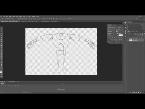Switch to the Paragraph tab in Character panel
Viewport: 145px width, 109px height.
click(114, 25)
